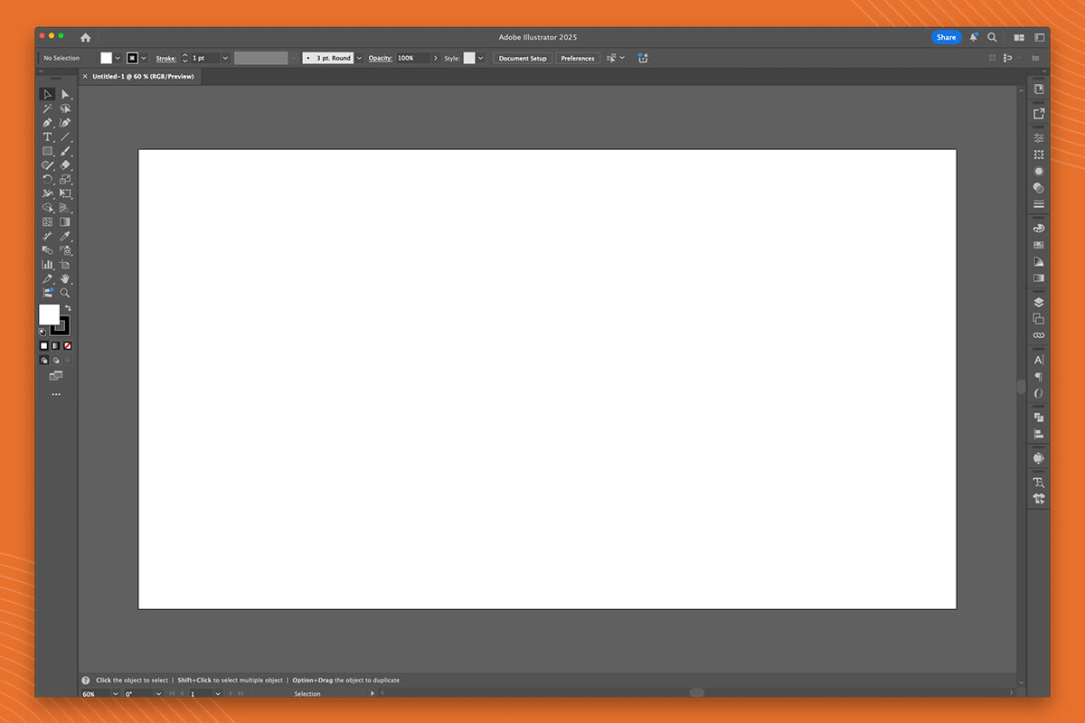The image size is (1085, 723).
Task: Select the Line Segment tool
Action: (x=65, y=136)
